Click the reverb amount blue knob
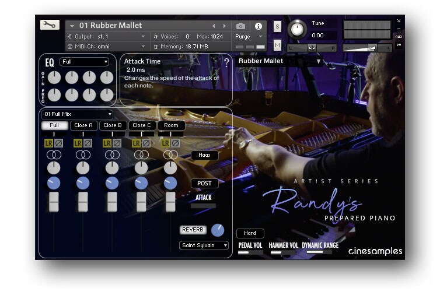440x295 pixels. pyautogui.click(x=218, y=230)
